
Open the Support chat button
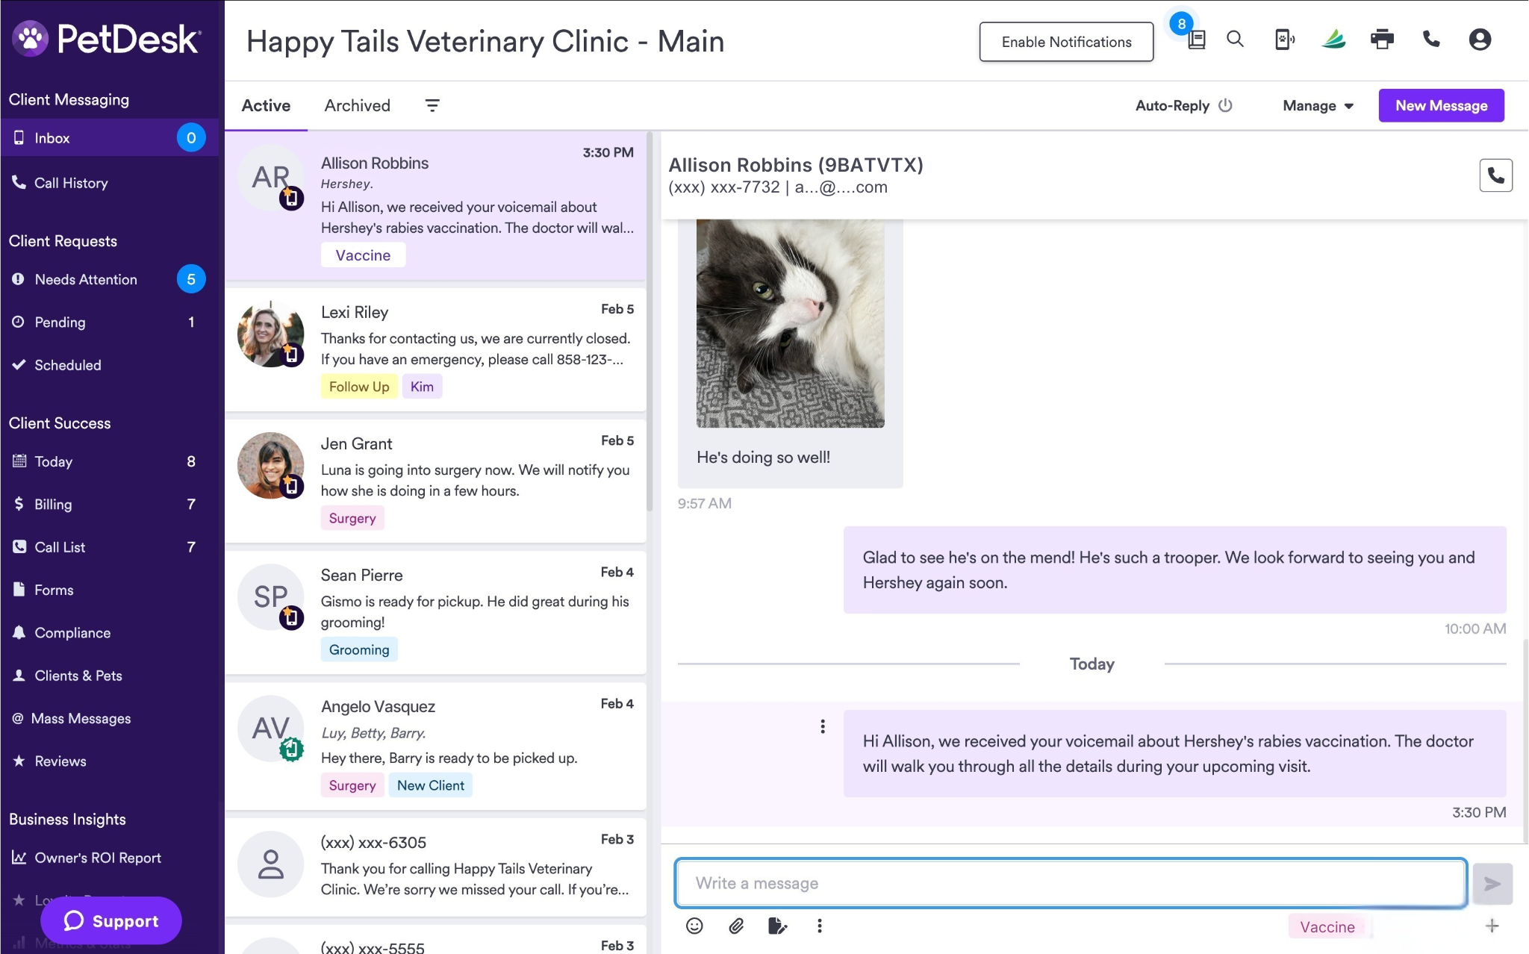(x=111, y=920)
